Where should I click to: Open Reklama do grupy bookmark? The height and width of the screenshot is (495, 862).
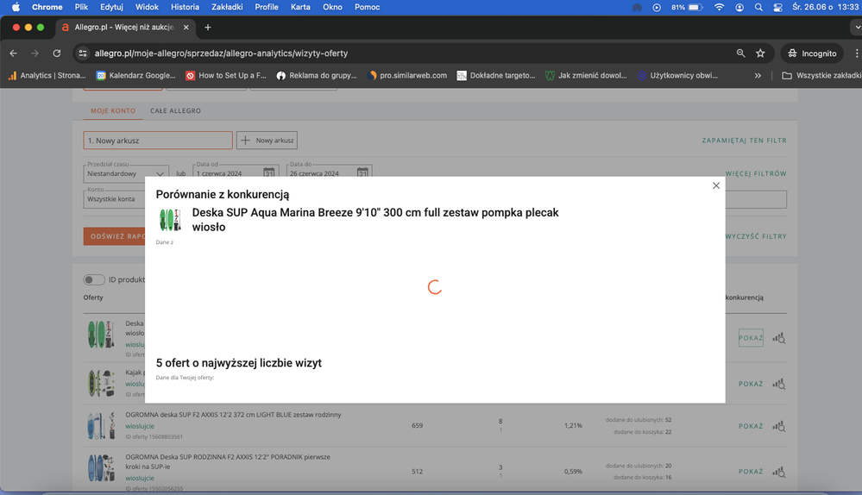click(x=317, y=76)
